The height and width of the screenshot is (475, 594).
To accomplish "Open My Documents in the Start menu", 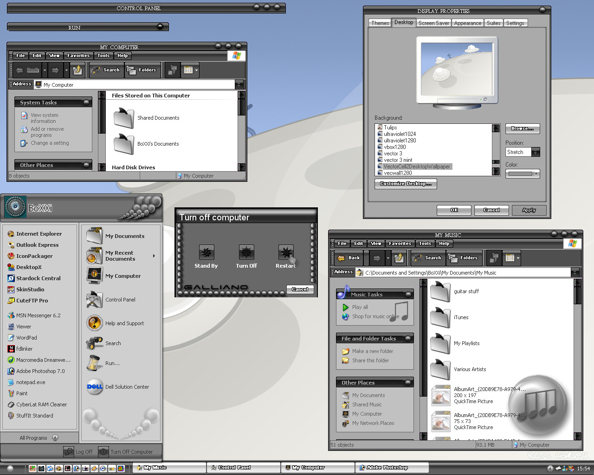I will pyautogui.click(x=116, y=236).
